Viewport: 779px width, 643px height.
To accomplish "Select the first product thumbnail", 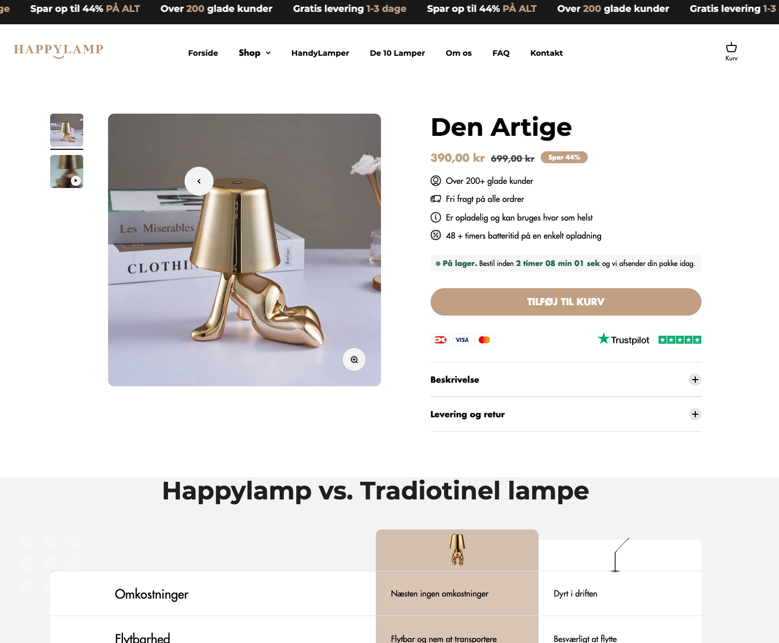I will (x=67, y=130).
